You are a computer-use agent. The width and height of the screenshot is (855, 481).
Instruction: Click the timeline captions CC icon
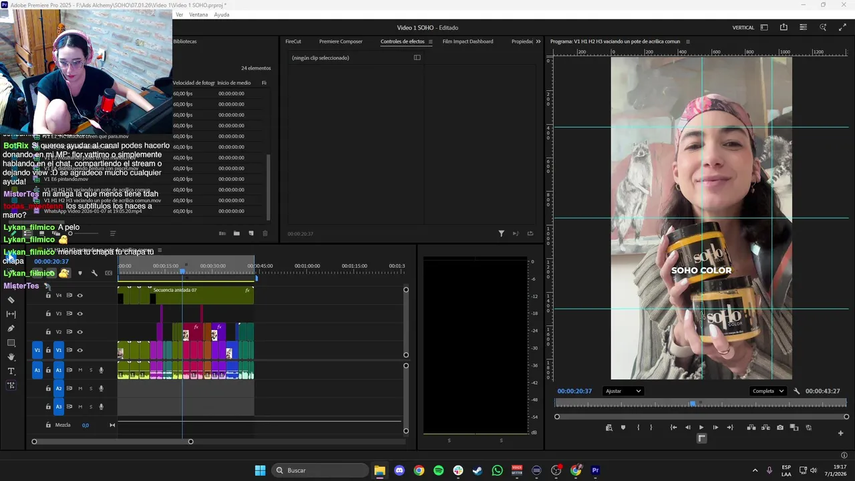[x=108, y=273]
